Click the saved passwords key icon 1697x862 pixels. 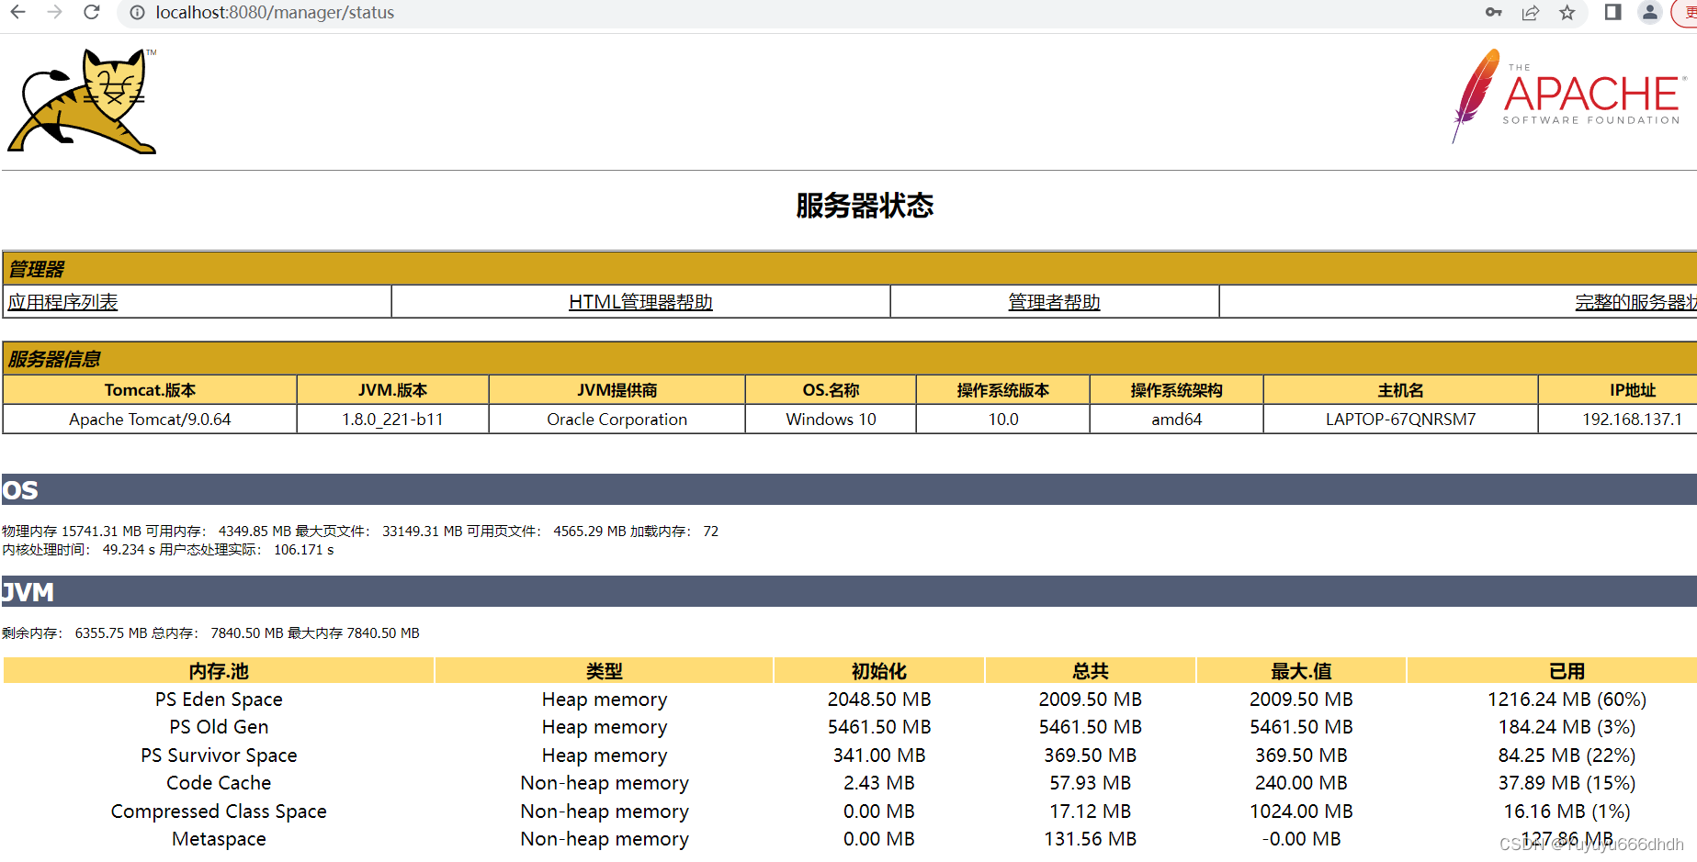(x=1493, y=13)
